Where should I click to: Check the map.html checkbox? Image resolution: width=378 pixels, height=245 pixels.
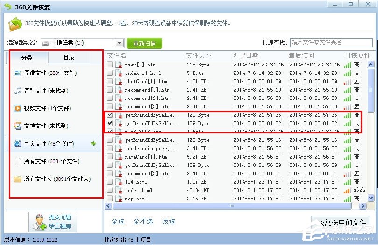click(110, 199)
